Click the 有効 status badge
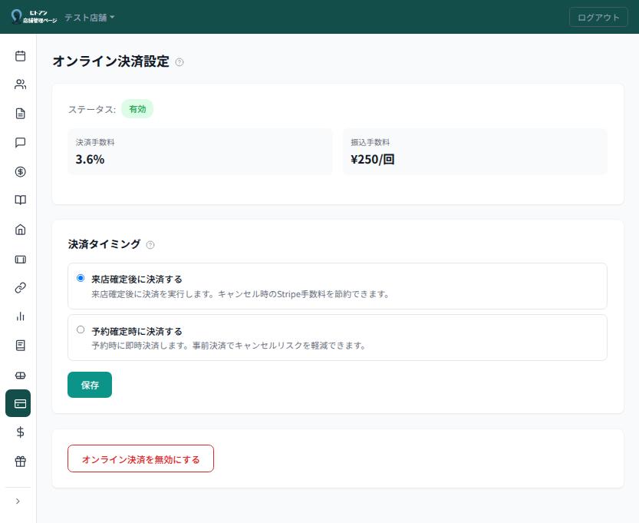Image resolution: width=639 pixels, height=523 pixels. 137,109
